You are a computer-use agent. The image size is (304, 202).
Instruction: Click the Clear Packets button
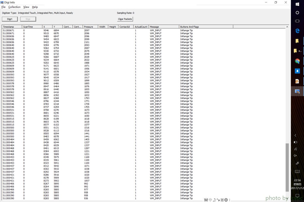tap(125, 19)
